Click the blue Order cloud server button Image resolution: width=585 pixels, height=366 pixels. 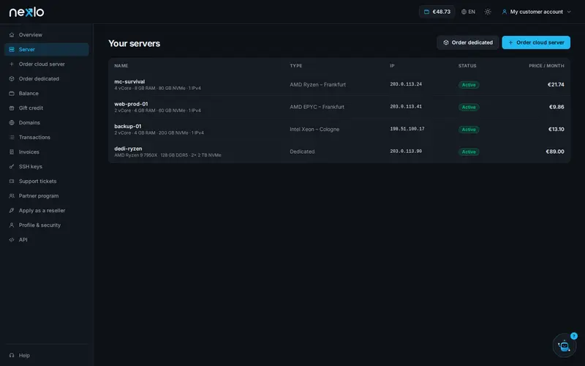pyautogui.click(x=536, y=42)
